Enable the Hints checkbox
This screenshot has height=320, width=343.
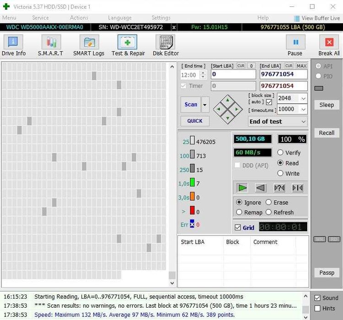[317, 309]
